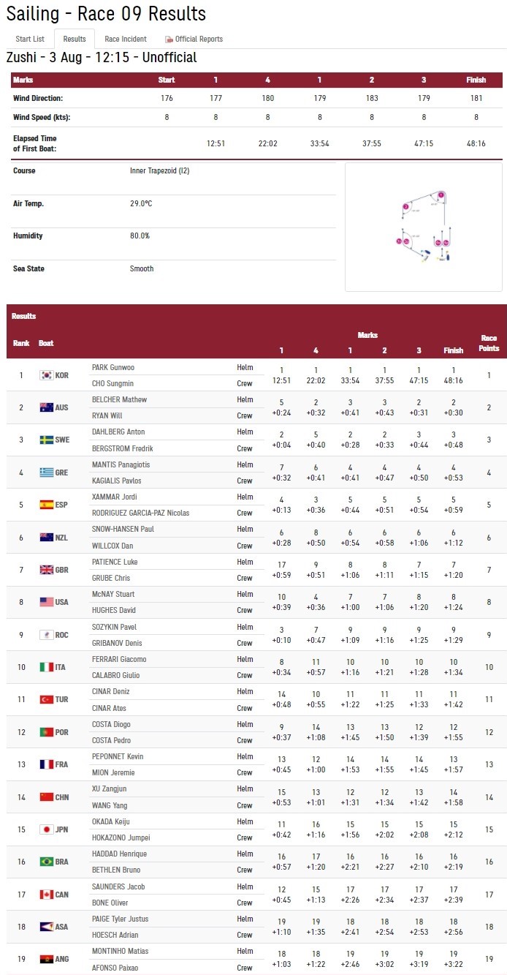Screen dimensions: 507x975
Task: Click the AUS flag icon
Action: [47, 407]
